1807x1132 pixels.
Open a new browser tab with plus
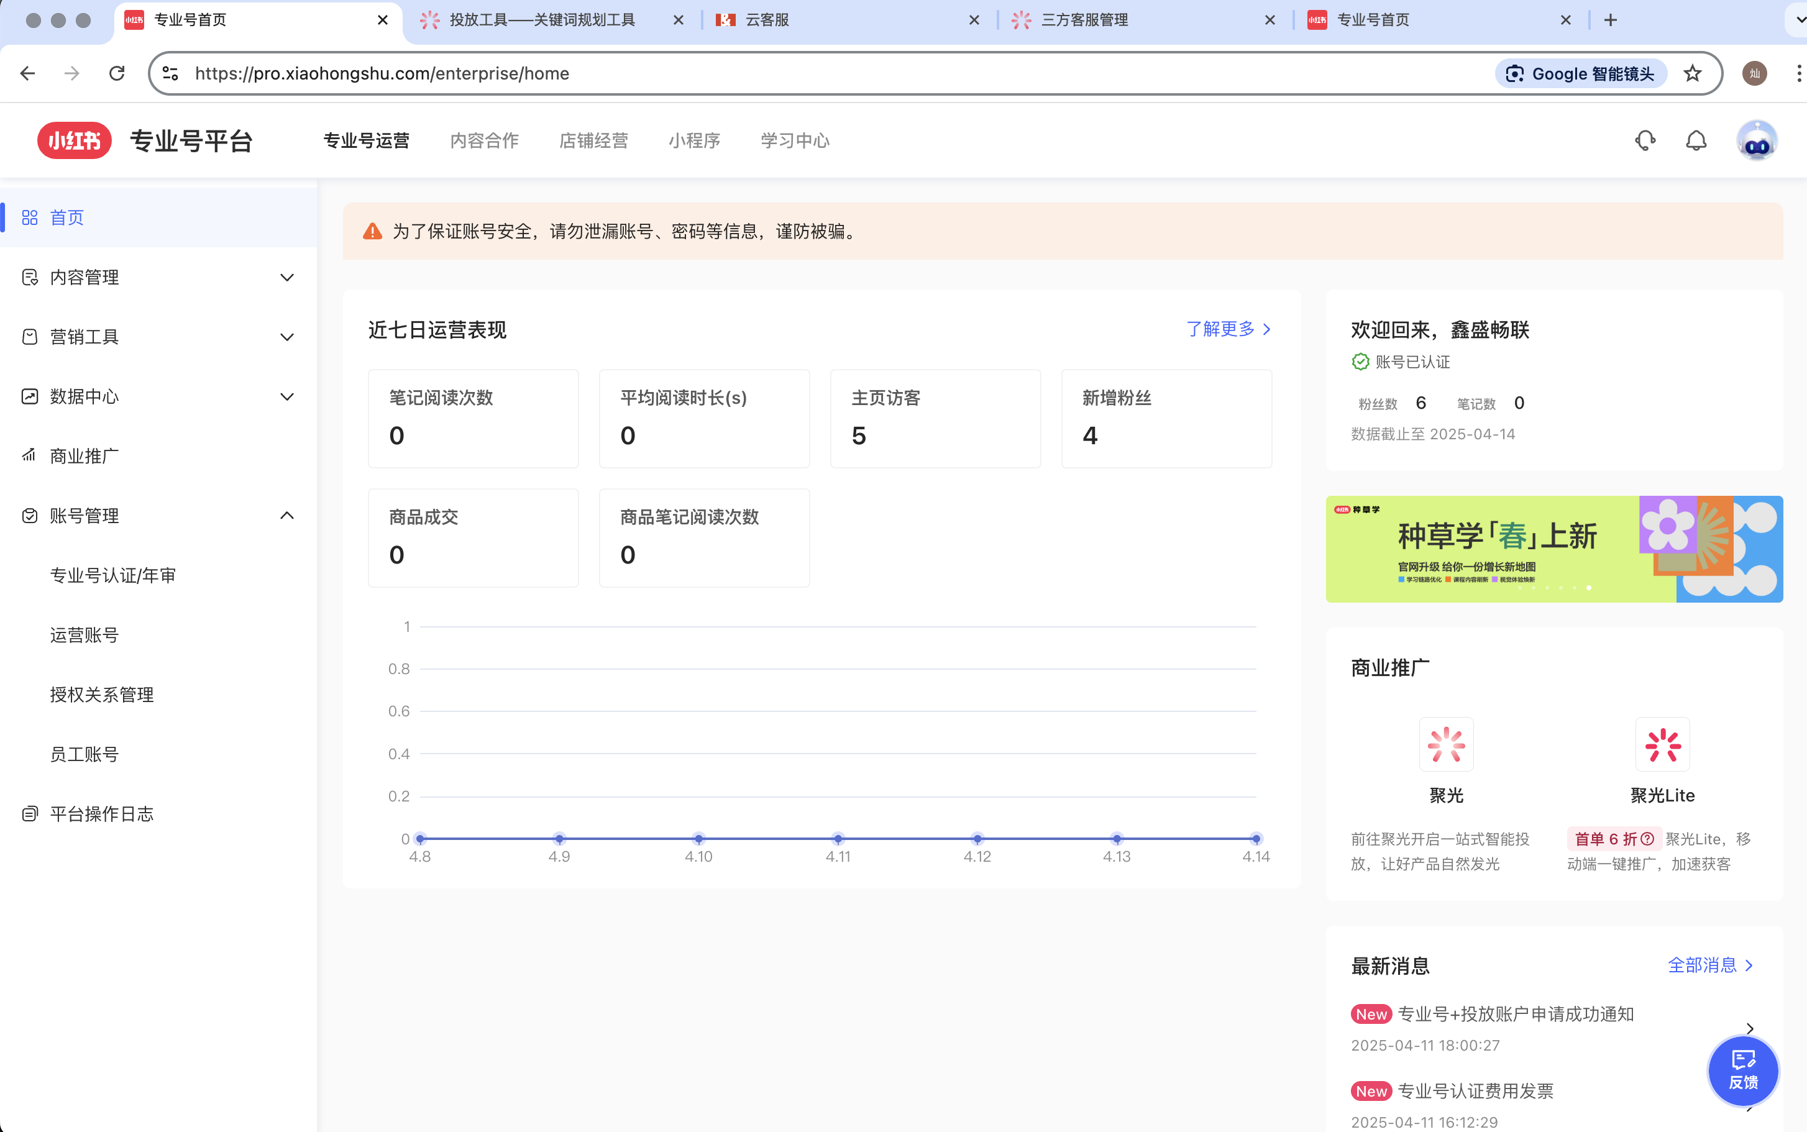tap(1611, 21)
